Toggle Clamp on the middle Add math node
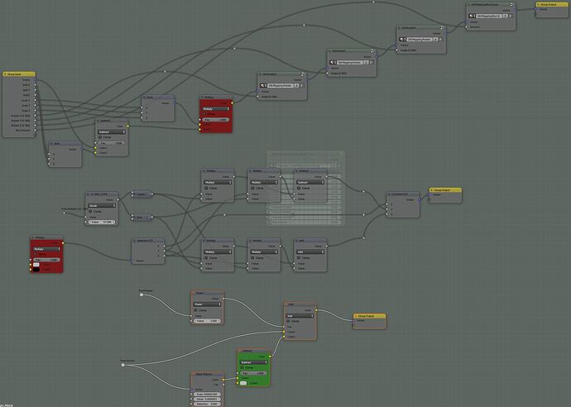 pyautogui.click(x=299, y=258)
